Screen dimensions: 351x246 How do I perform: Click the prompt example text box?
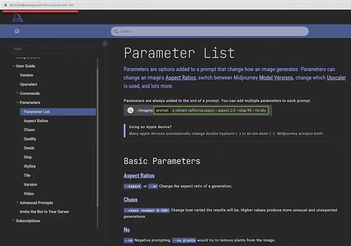(211, 110)
